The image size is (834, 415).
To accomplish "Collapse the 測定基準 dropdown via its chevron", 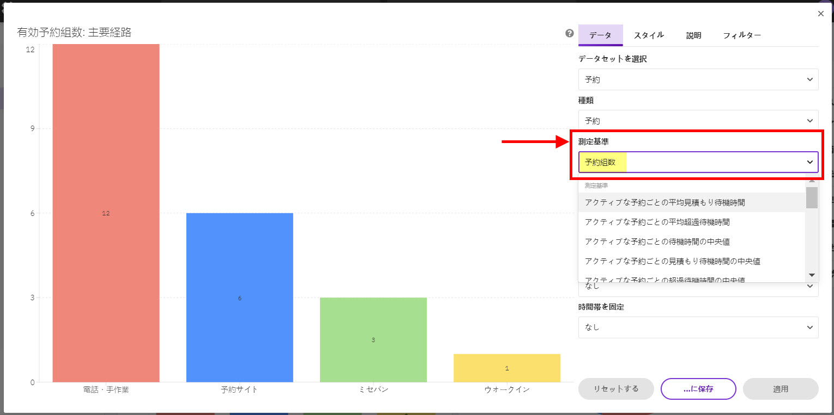I will (x=809, y=162).
